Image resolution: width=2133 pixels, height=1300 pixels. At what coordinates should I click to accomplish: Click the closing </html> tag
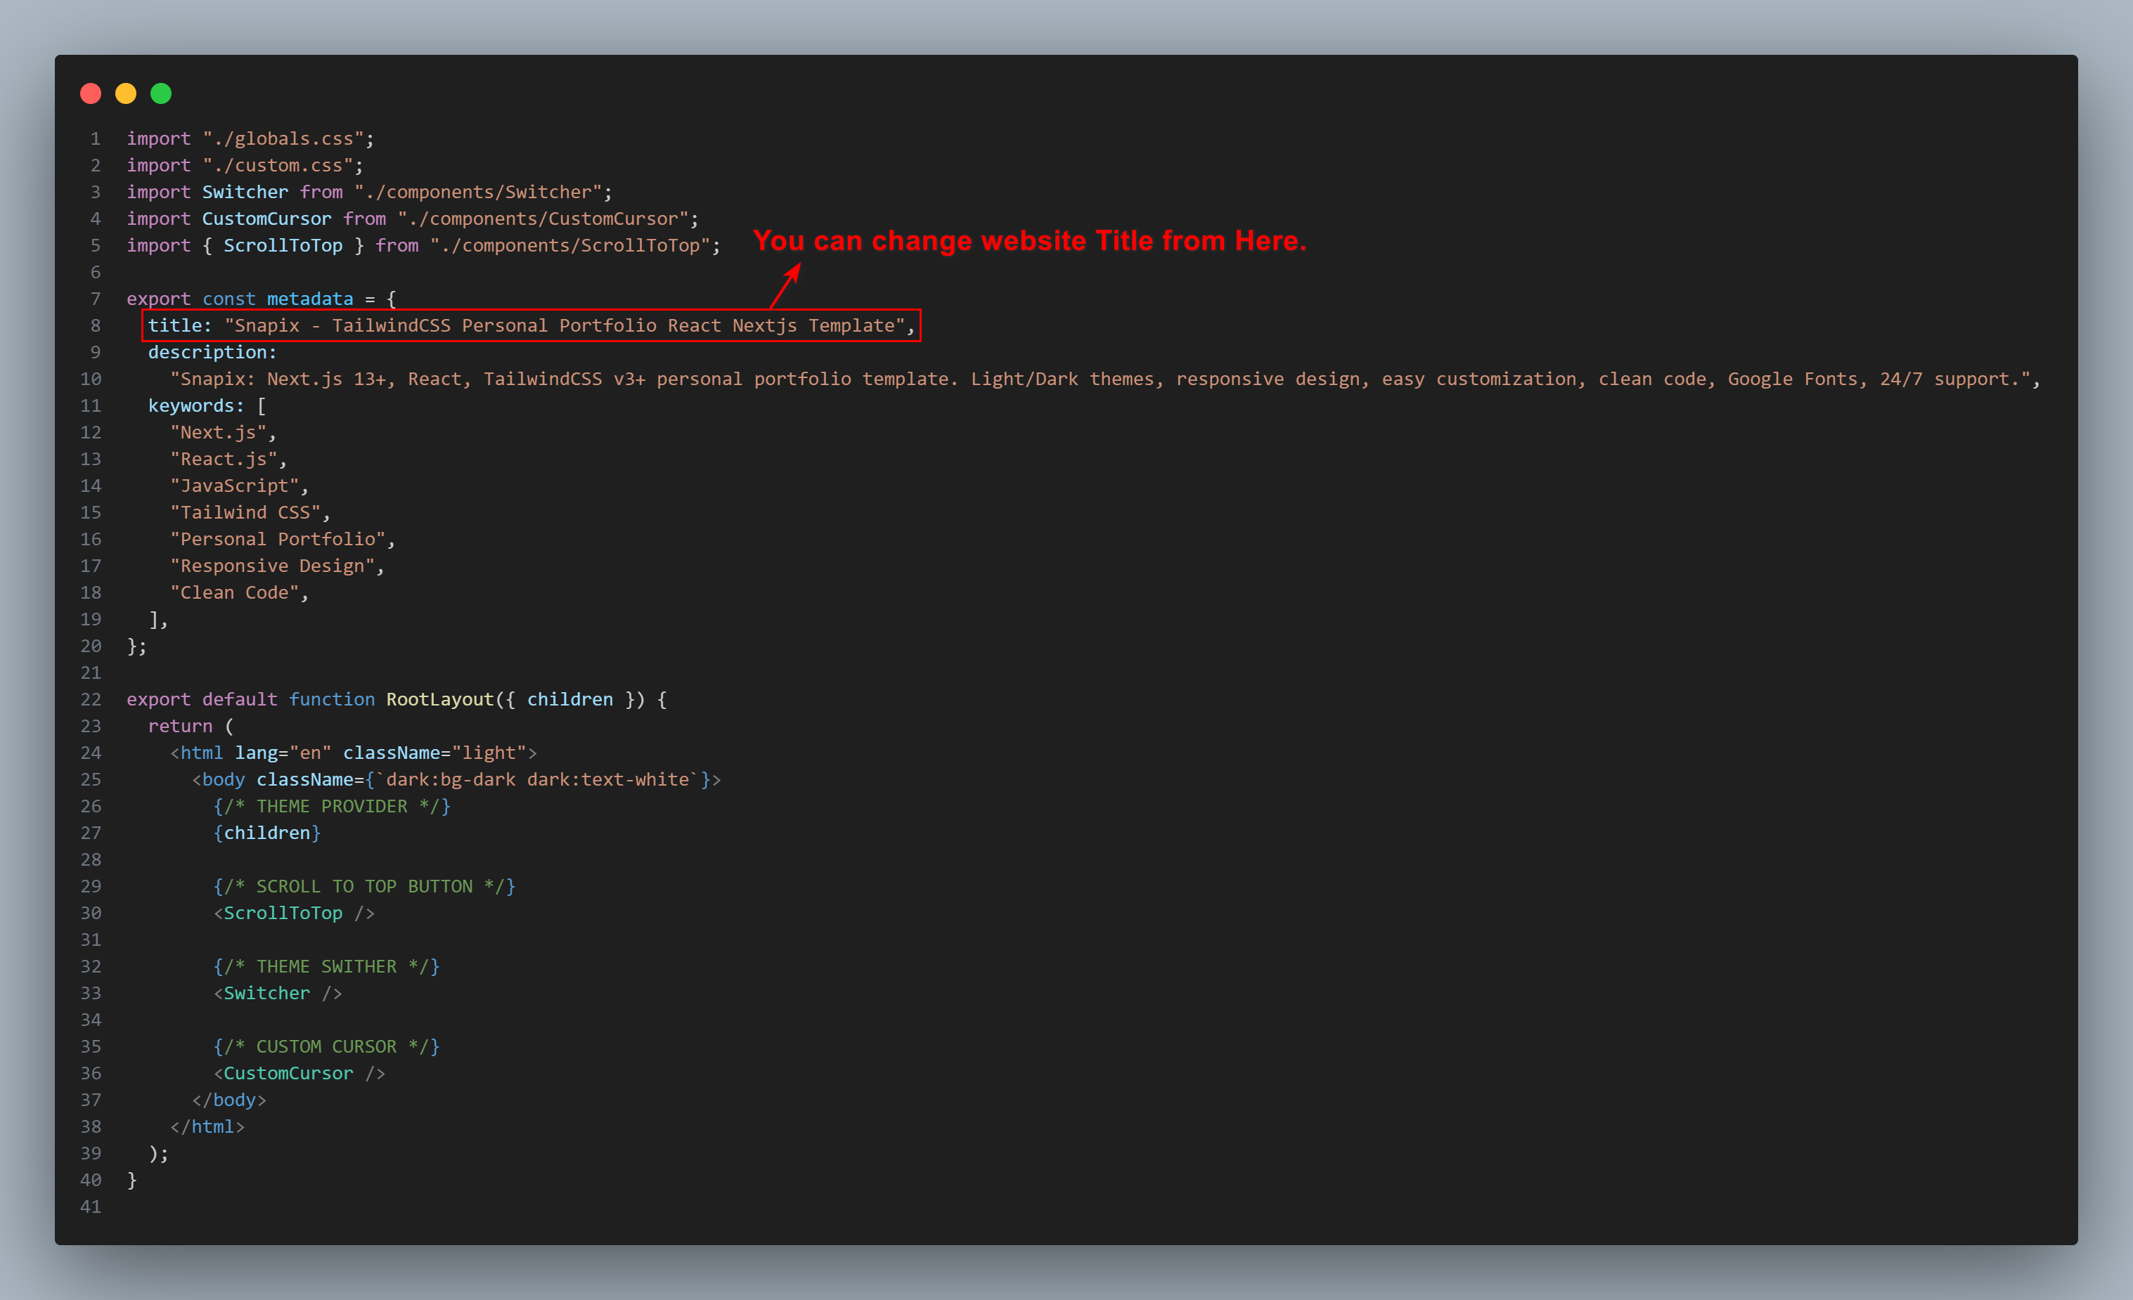point(208,1127)
